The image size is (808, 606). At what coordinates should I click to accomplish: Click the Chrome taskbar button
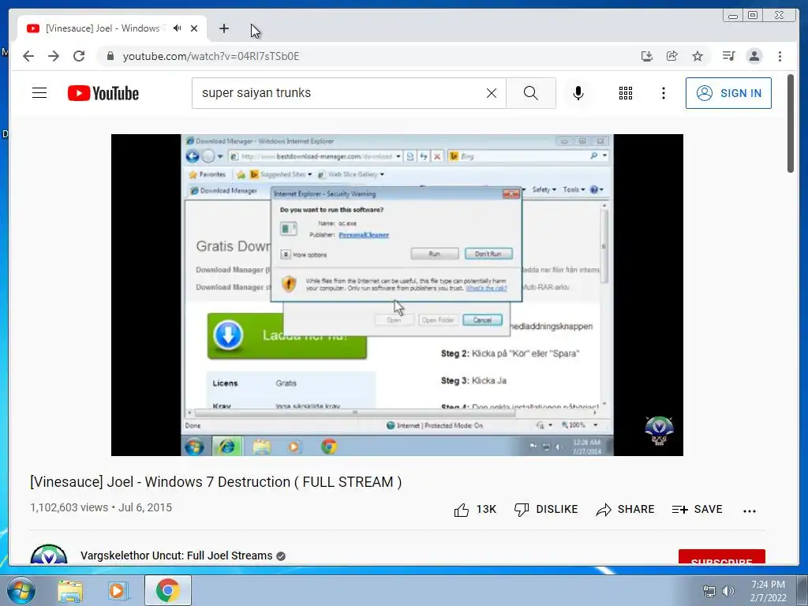[167, 590]
